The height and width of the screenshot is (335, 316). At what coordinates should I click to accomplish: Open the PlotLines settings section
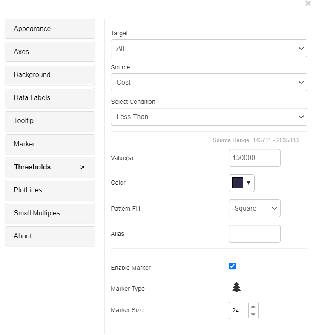(x=50, y=190)
